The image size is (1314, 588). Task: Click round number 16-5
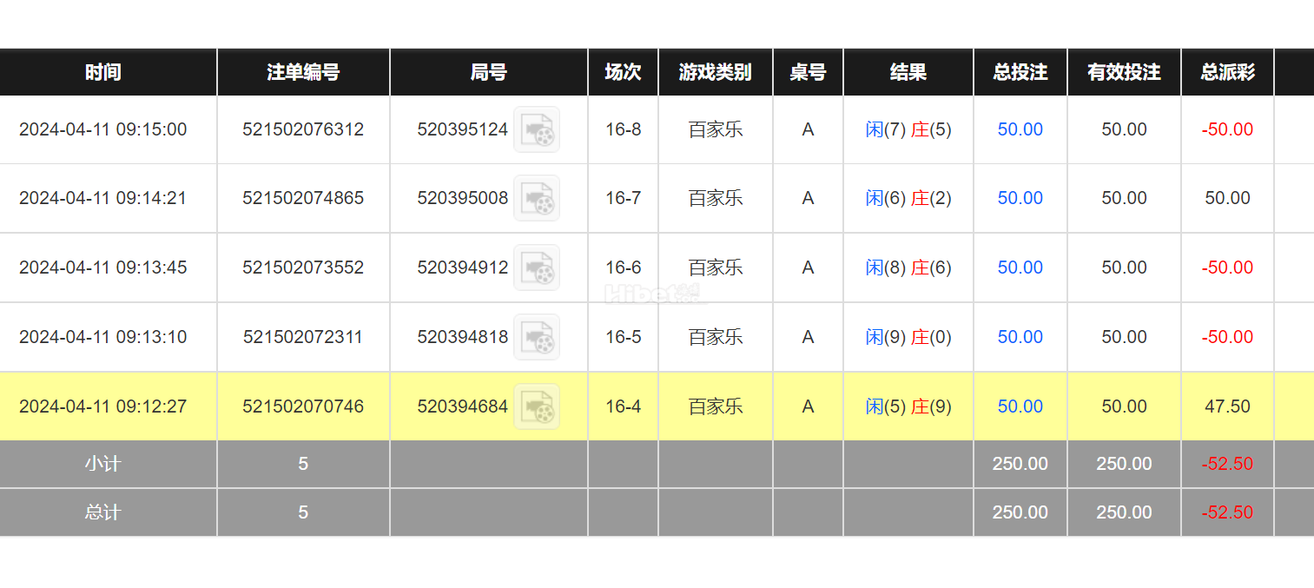[623, 337]
